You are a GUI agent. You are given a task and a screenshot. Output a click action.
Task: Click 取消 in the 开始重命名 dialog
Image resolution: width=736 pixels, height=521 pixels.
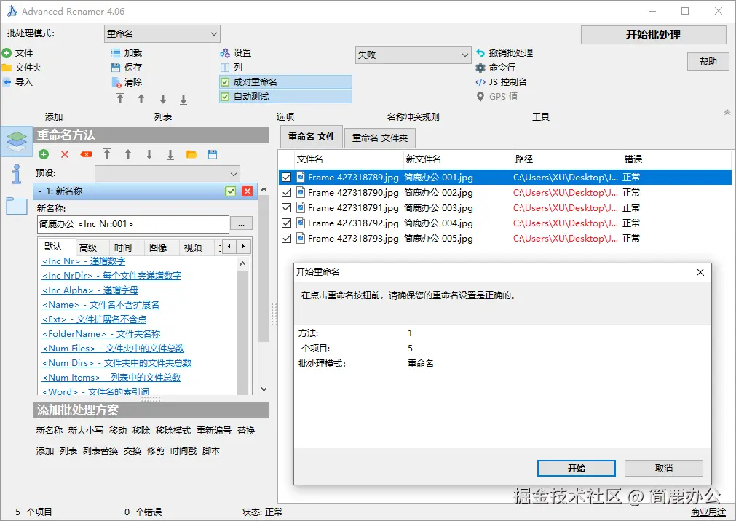tap(664, 468)
